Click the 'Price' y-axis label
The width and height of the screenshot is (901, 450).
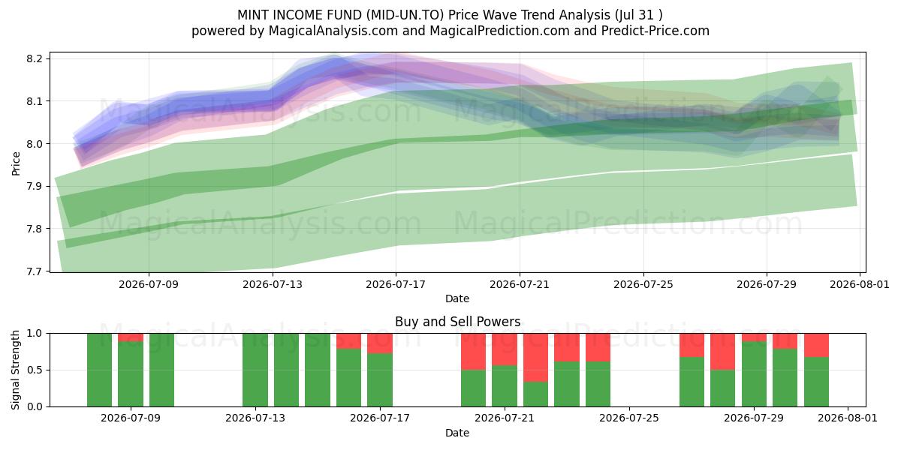(17, 161)
